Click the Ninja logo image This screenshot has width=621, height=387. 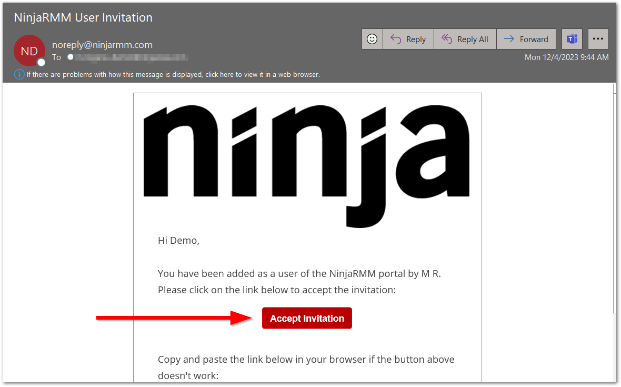[307, 158]
